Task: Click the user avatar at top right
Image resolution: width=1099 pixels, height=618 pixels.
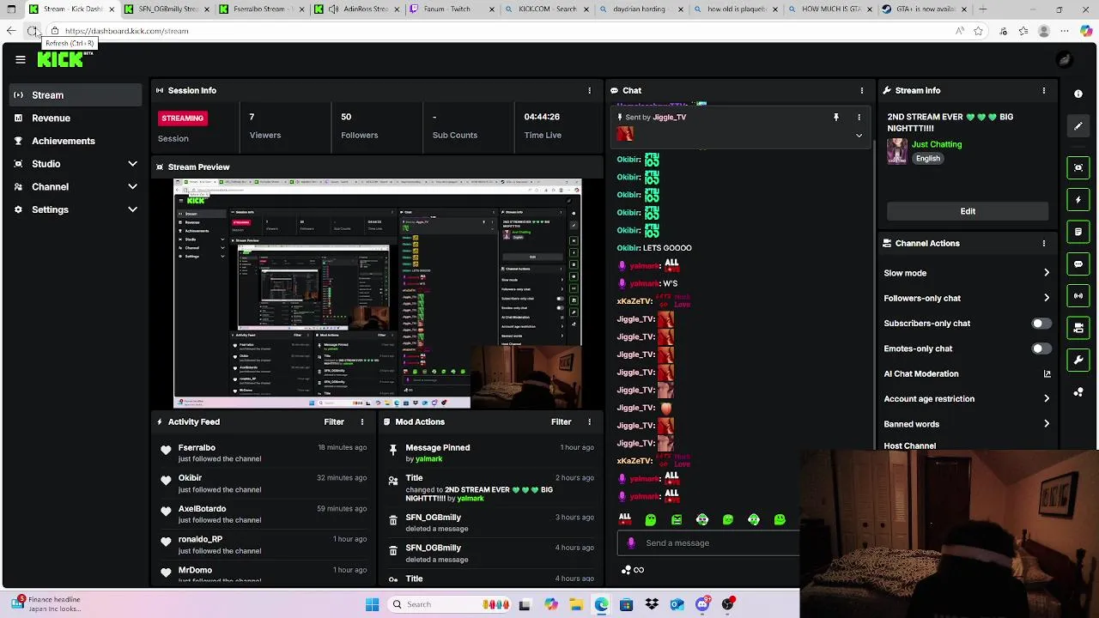Action: (1065, 59)
